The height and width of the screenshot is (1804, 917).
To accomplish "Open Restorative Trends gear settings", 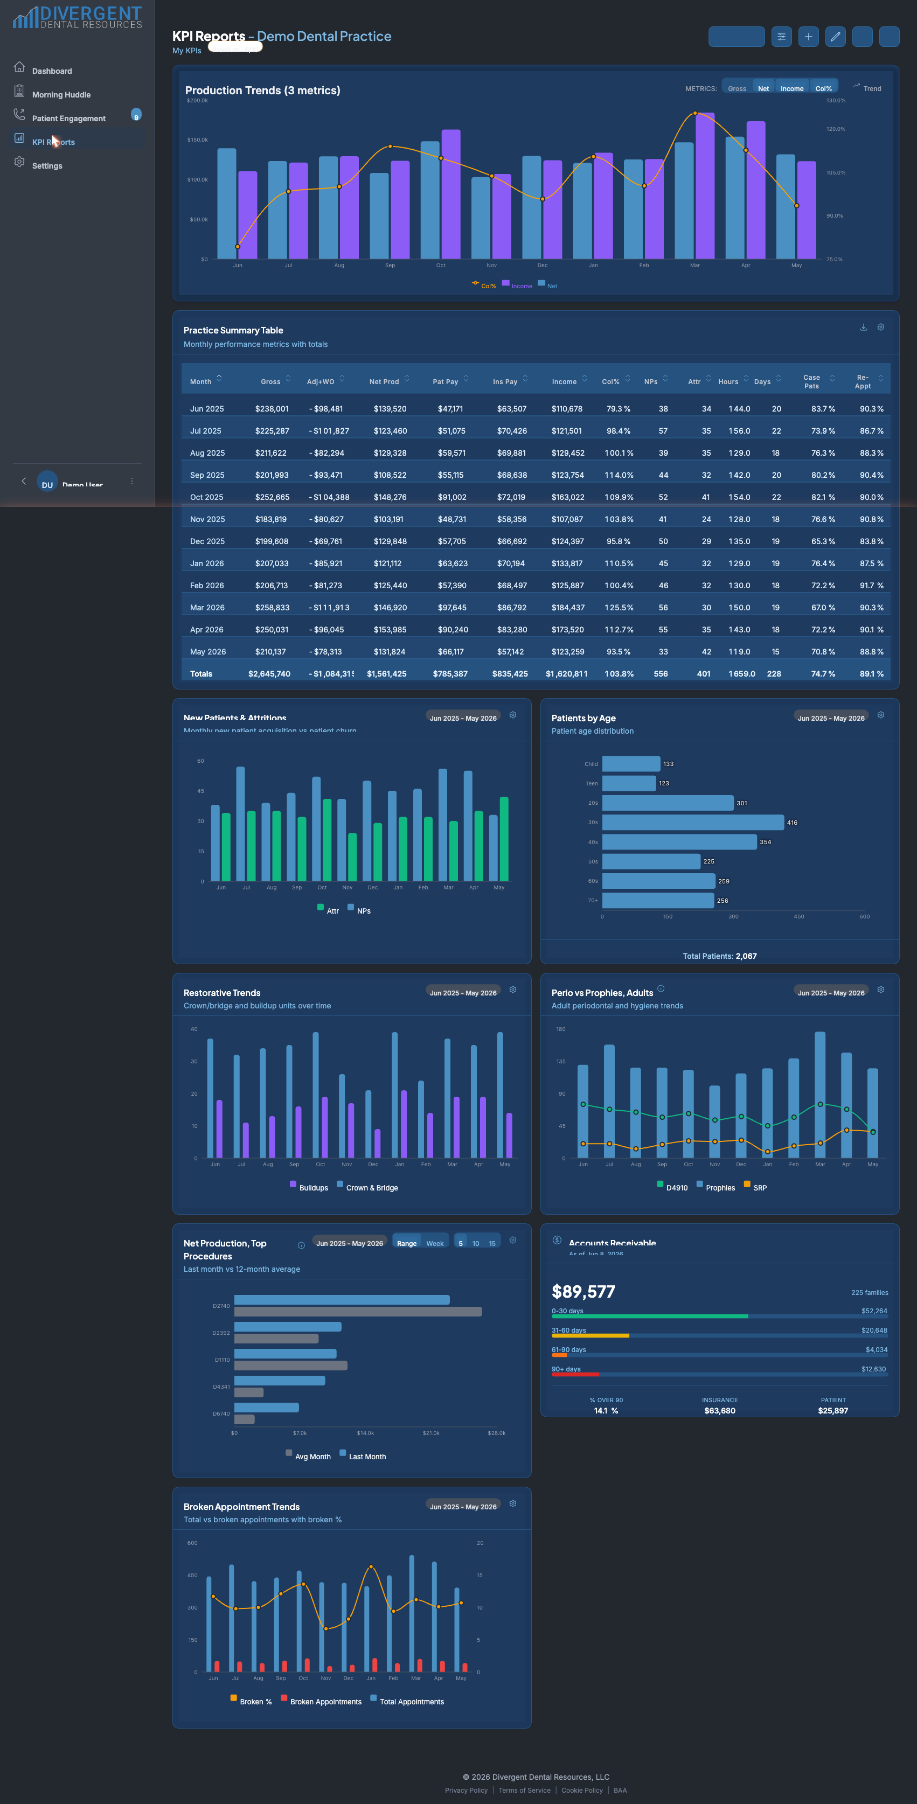I will [513, 990].
